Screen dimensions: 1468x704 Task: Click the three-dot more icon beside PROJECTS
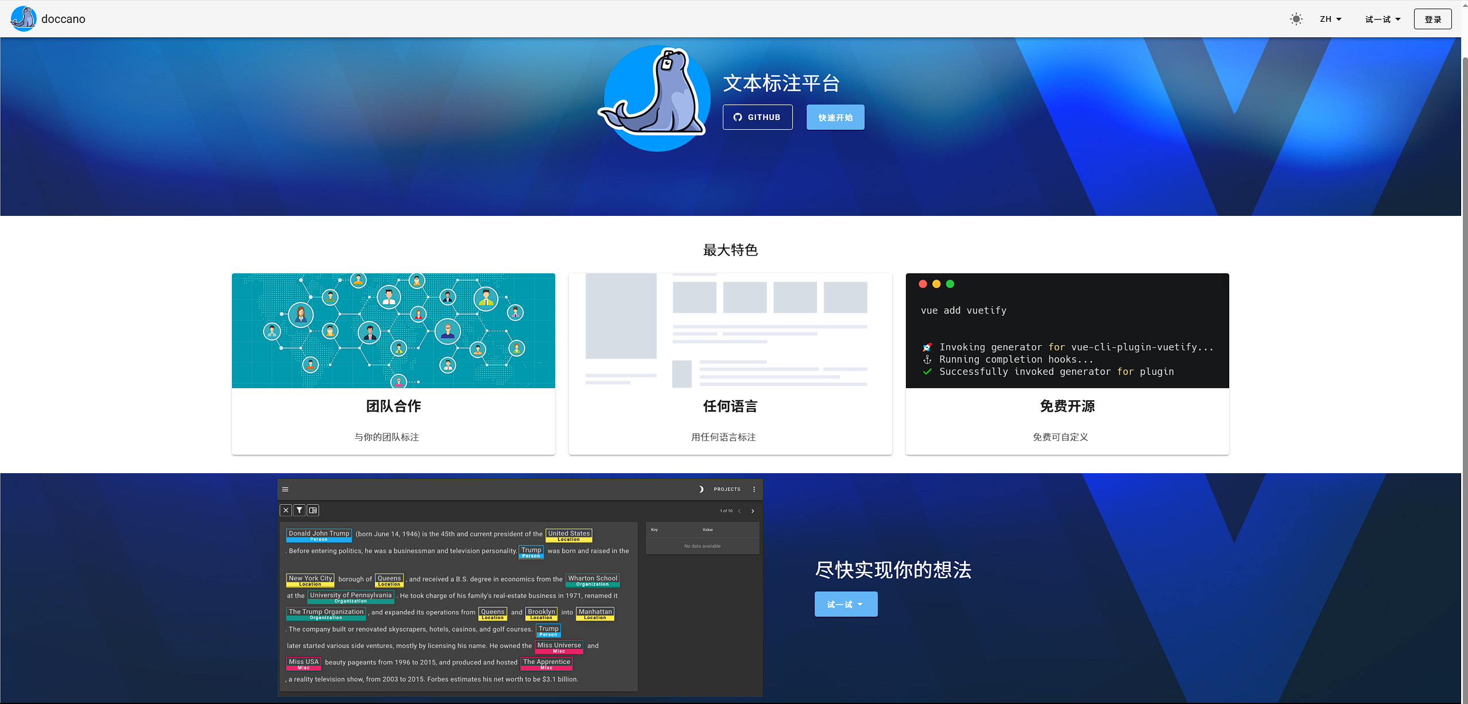coord(754,489)
